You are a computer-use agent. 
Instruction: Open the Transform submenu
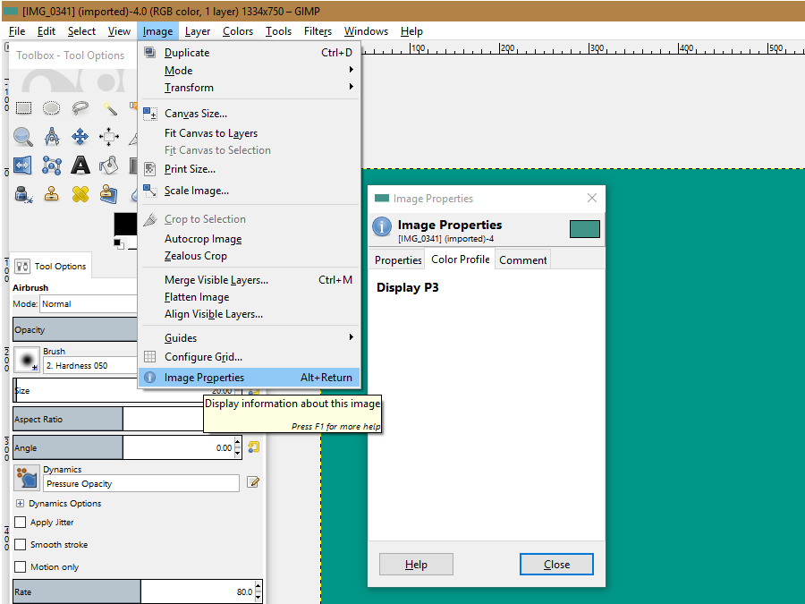tap(249, 88)
